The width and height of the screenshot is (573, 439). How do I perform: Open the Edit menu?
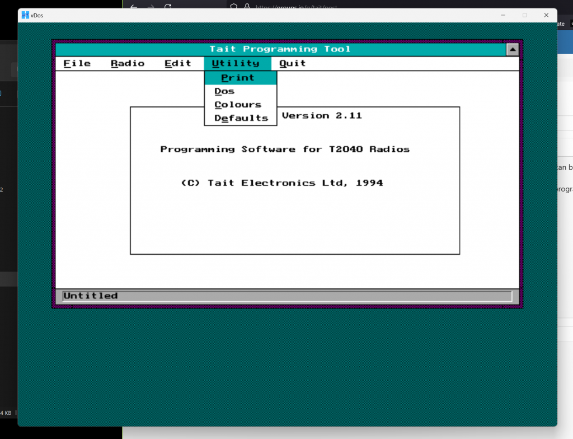pyautogui.click(x=178, y=63)
